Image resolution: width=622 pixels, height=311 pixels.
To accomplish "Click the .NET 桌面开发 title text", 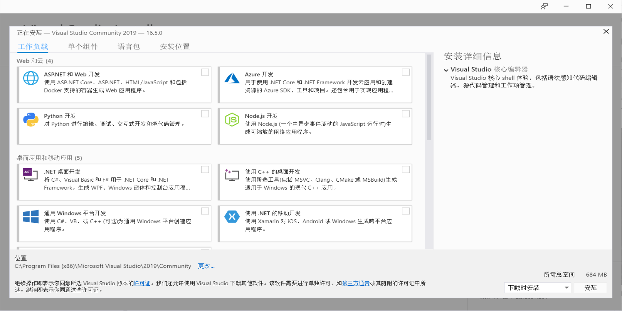I will tap(62, 172).
